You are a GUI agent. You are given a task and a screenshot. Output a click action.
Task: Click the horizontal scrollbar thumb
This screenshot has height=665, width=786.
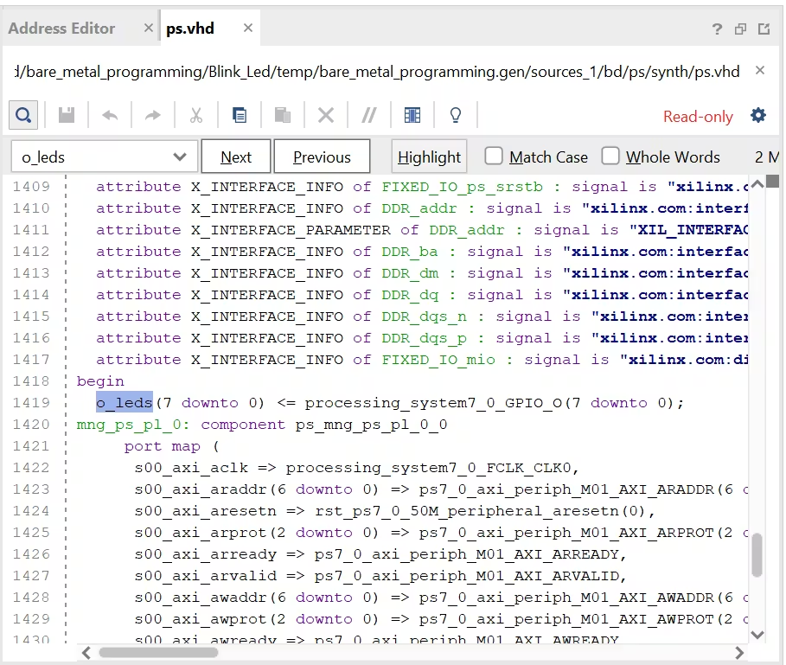(158, 653)
